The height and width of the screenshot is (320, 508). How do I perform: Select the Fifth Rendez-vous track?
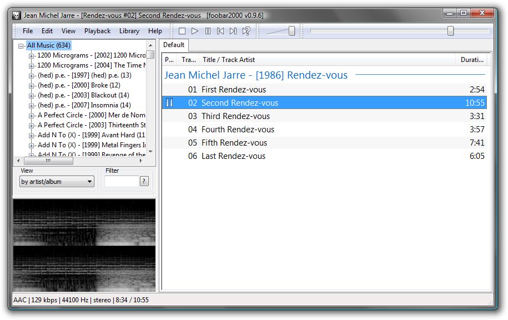pyautogui.click(x=234, y=143)
